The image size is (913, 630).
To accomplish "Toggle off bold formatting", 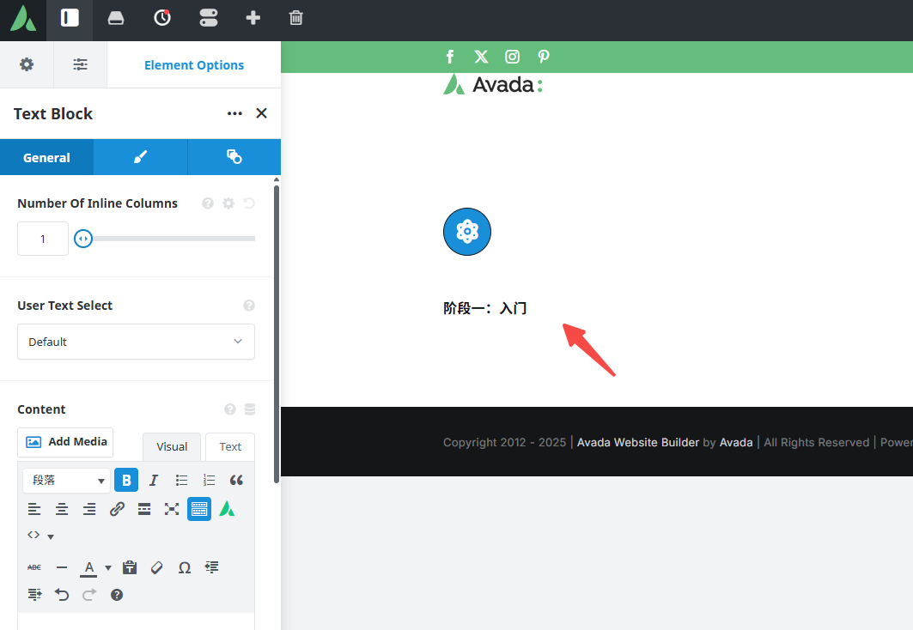I will click(126, 480).
